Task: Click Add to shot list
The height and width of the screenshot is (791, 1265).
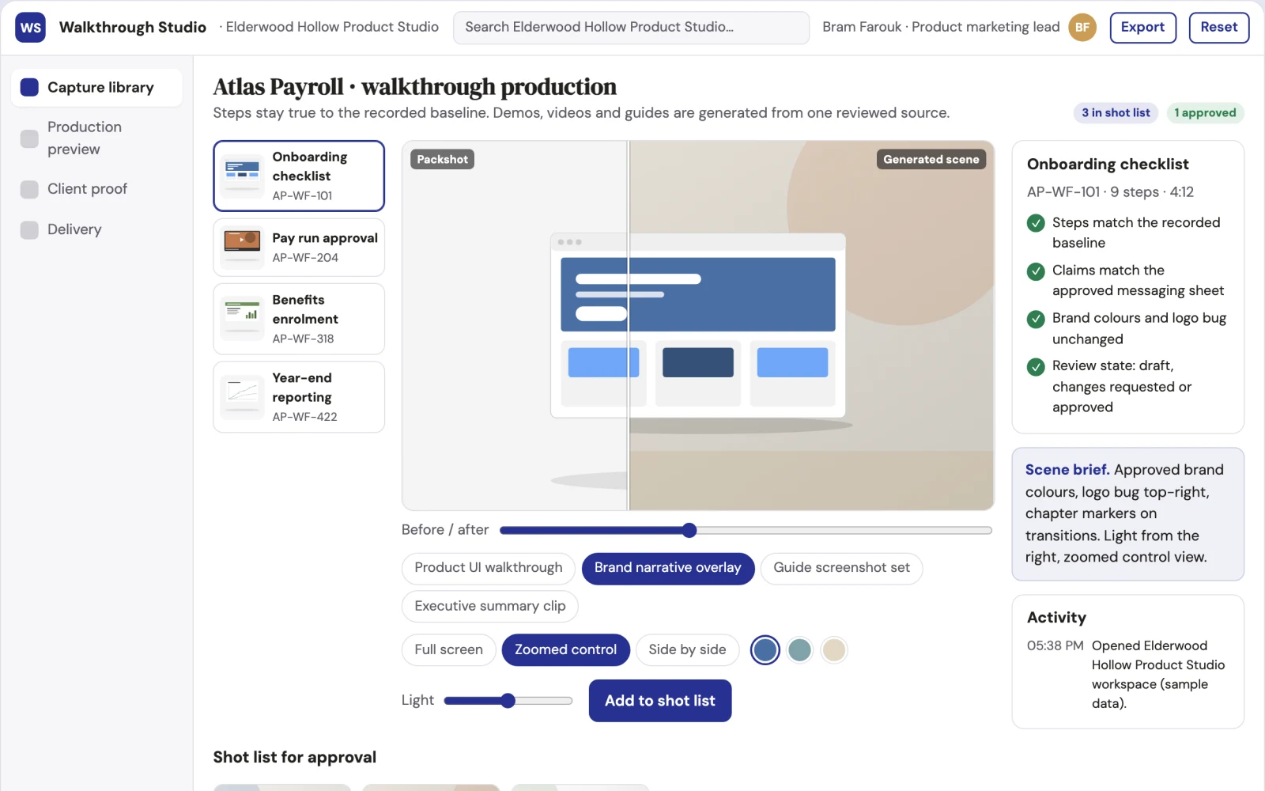Action: [660, 701]
